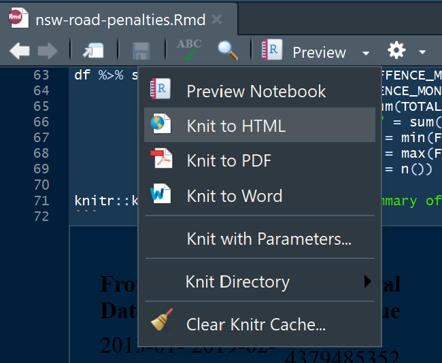Choose Knit to HTML
Image resolution: width=442 pixels, height=363 pixels.
(260, 125)
